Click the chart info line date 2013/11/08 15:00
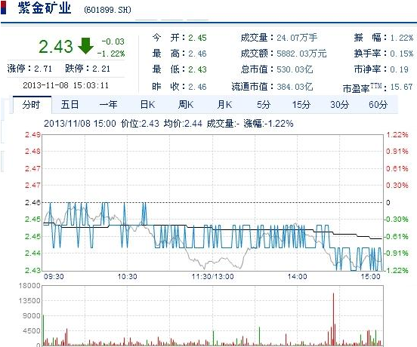The image size is (417, 347). pyautogui.click(x=80, y=124)
